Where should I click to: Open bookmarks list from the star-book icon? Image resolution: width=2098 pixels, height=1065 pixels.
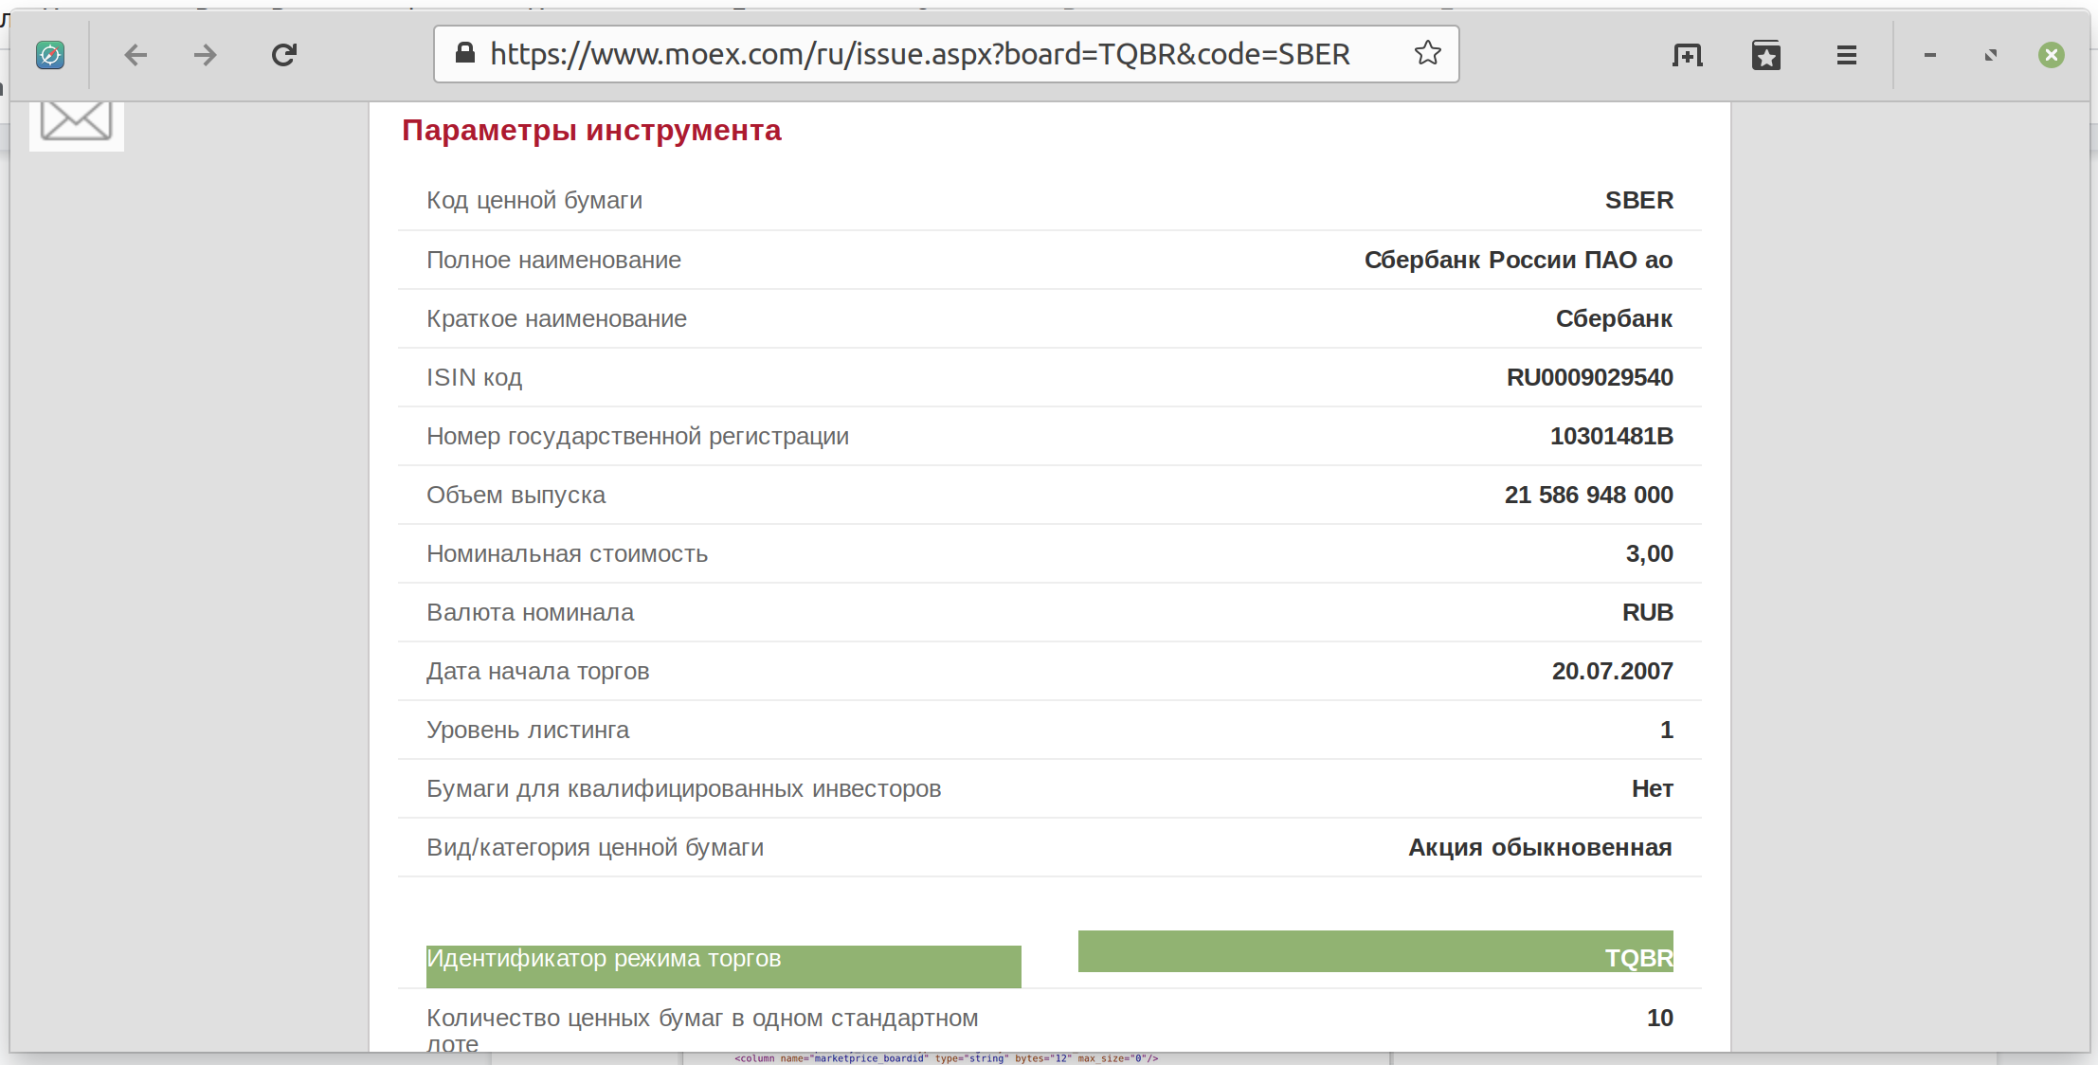(1766, 55)
